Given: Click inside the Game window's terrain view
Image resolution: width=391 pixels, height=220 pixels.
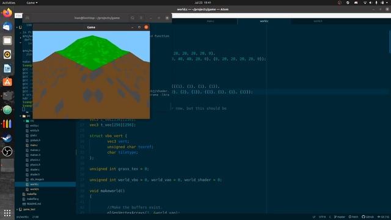Looking at the screenshot, I should [91, 75].
